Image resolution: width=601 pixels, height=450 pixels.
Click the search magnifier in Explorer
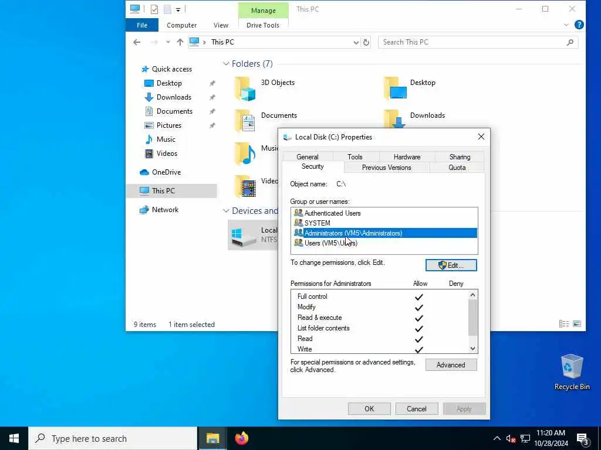click(x=570, y=42)
